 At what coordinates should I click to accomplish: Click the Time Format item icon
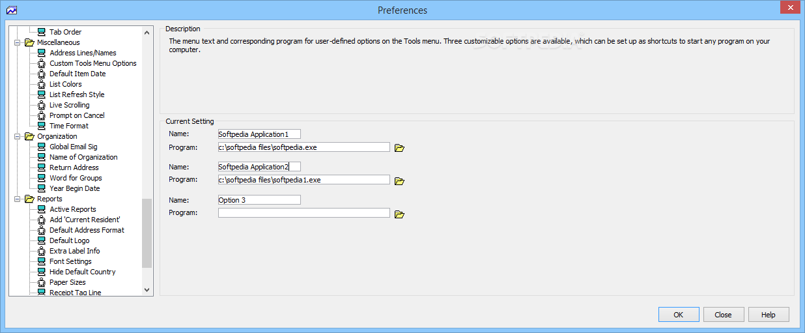coord(42,126)
